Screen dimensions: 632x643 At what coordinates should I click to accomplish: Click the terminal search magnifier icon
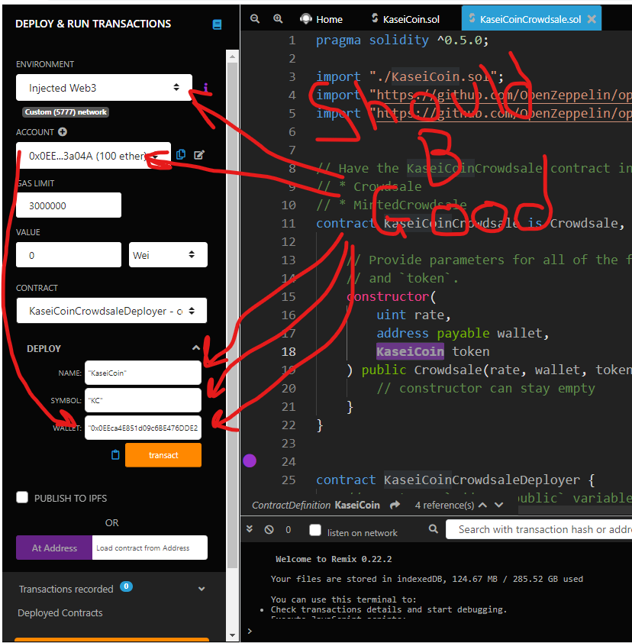tap(433, 529)
